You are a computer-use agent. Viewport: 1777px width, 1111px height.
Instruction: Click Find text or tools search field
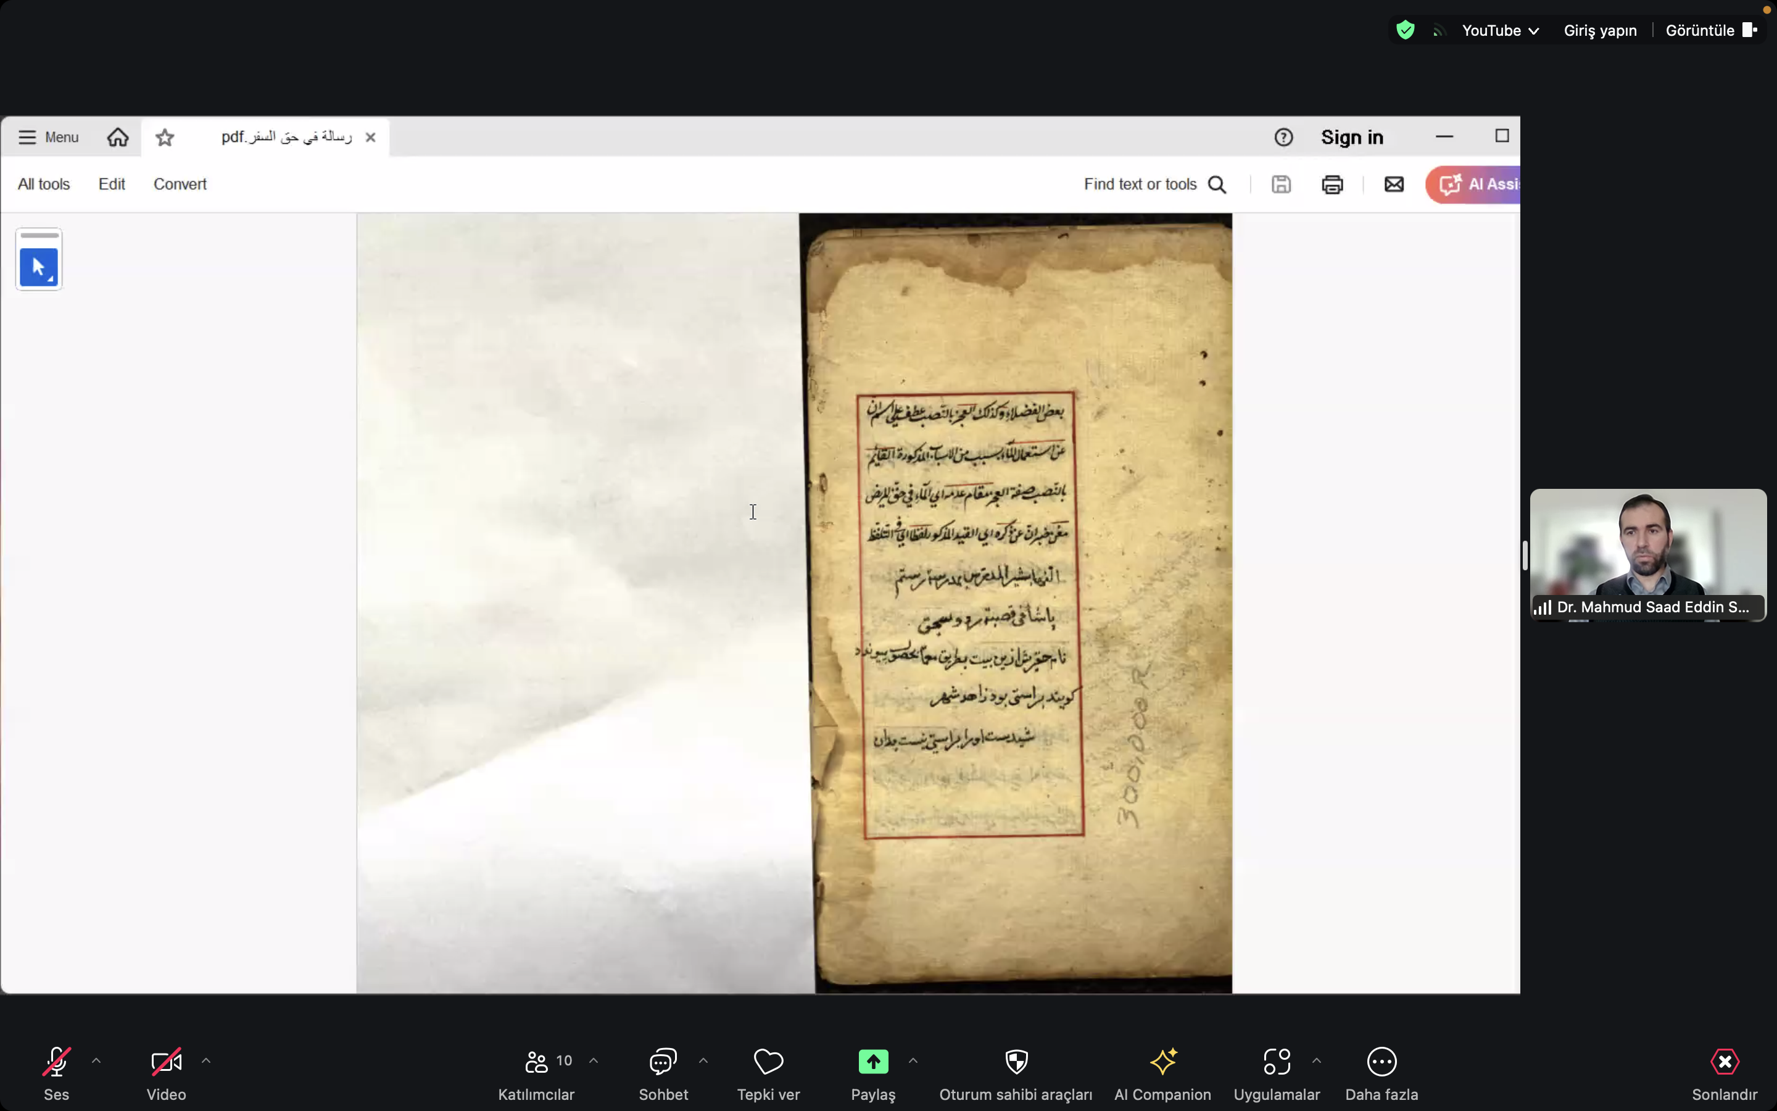tap(1155, 185)
